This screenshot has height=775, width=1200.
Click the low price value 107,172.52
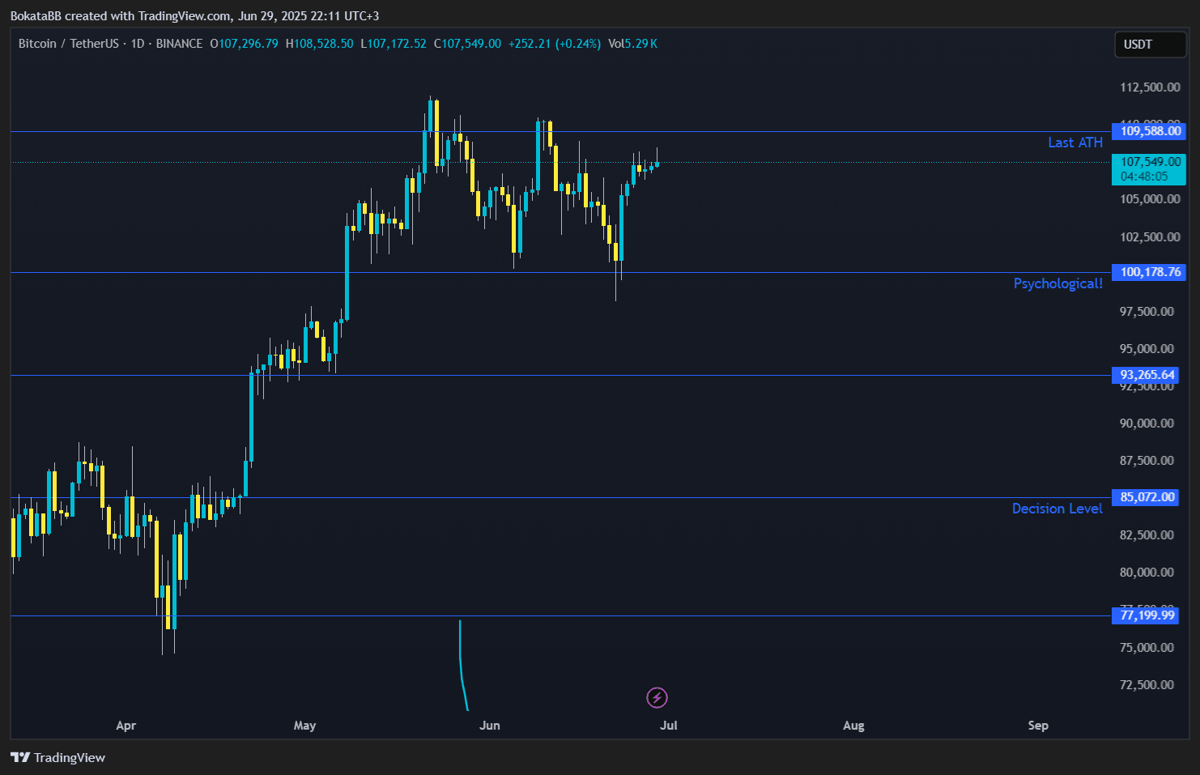pos(397,44)
